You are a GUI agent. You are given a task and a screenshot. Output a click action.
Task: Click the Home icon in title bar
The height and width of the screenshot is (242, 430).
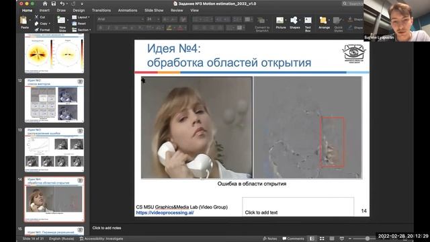point(45,3)
